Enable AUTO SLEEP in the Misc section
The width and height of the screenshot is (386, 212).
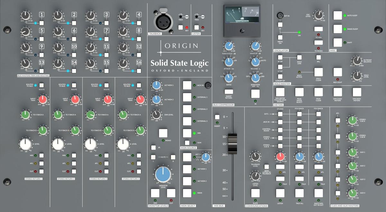[x=337, y=15]
